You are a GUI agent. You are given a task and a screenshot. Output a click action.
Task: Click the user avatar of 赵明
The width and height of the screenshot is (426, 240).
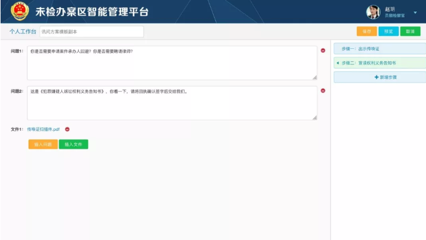[x=373, y=11]
